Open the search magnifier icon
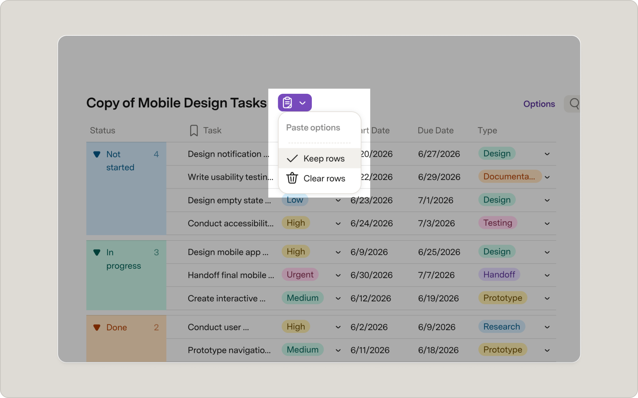This screenshot has width=638, height=398. tap(575, 104)
